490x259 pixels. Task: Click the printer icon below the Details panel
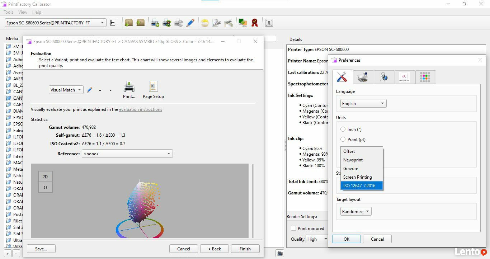click(280, 253)
